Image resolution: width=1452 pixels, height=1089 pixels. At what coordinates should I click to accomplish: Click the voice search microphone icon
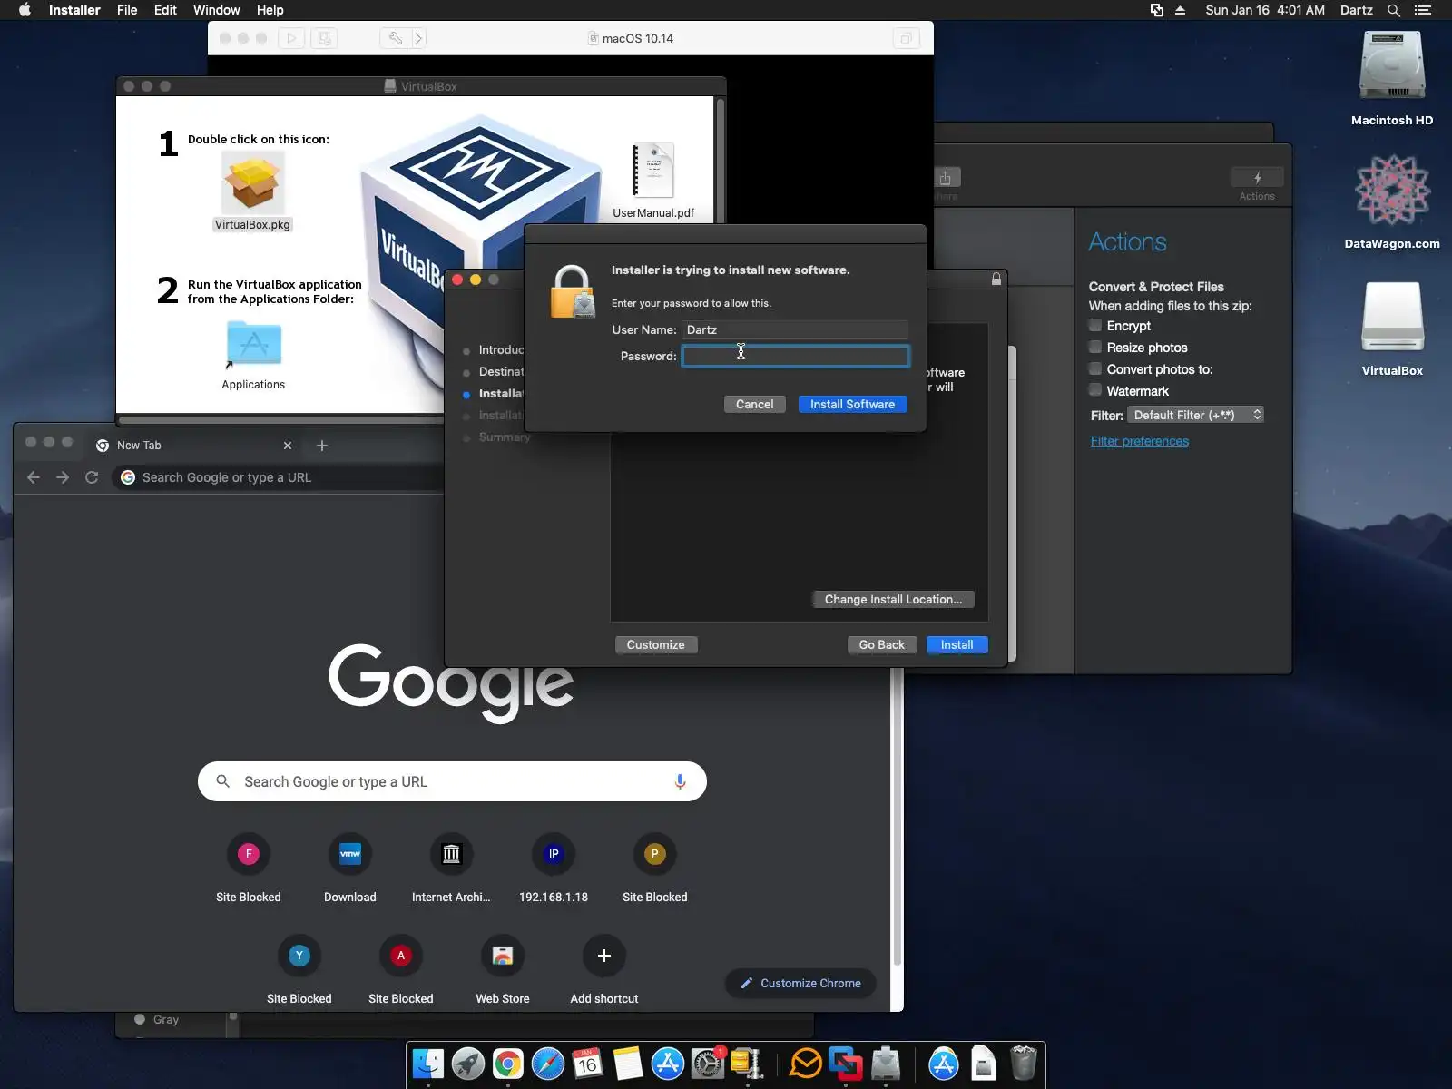680,781
